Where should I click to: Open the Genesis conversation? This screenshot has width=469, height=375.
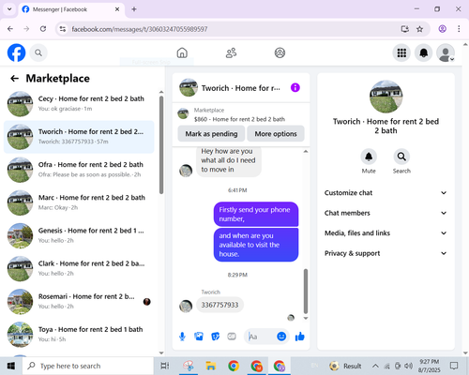click(x=79, y=235)
